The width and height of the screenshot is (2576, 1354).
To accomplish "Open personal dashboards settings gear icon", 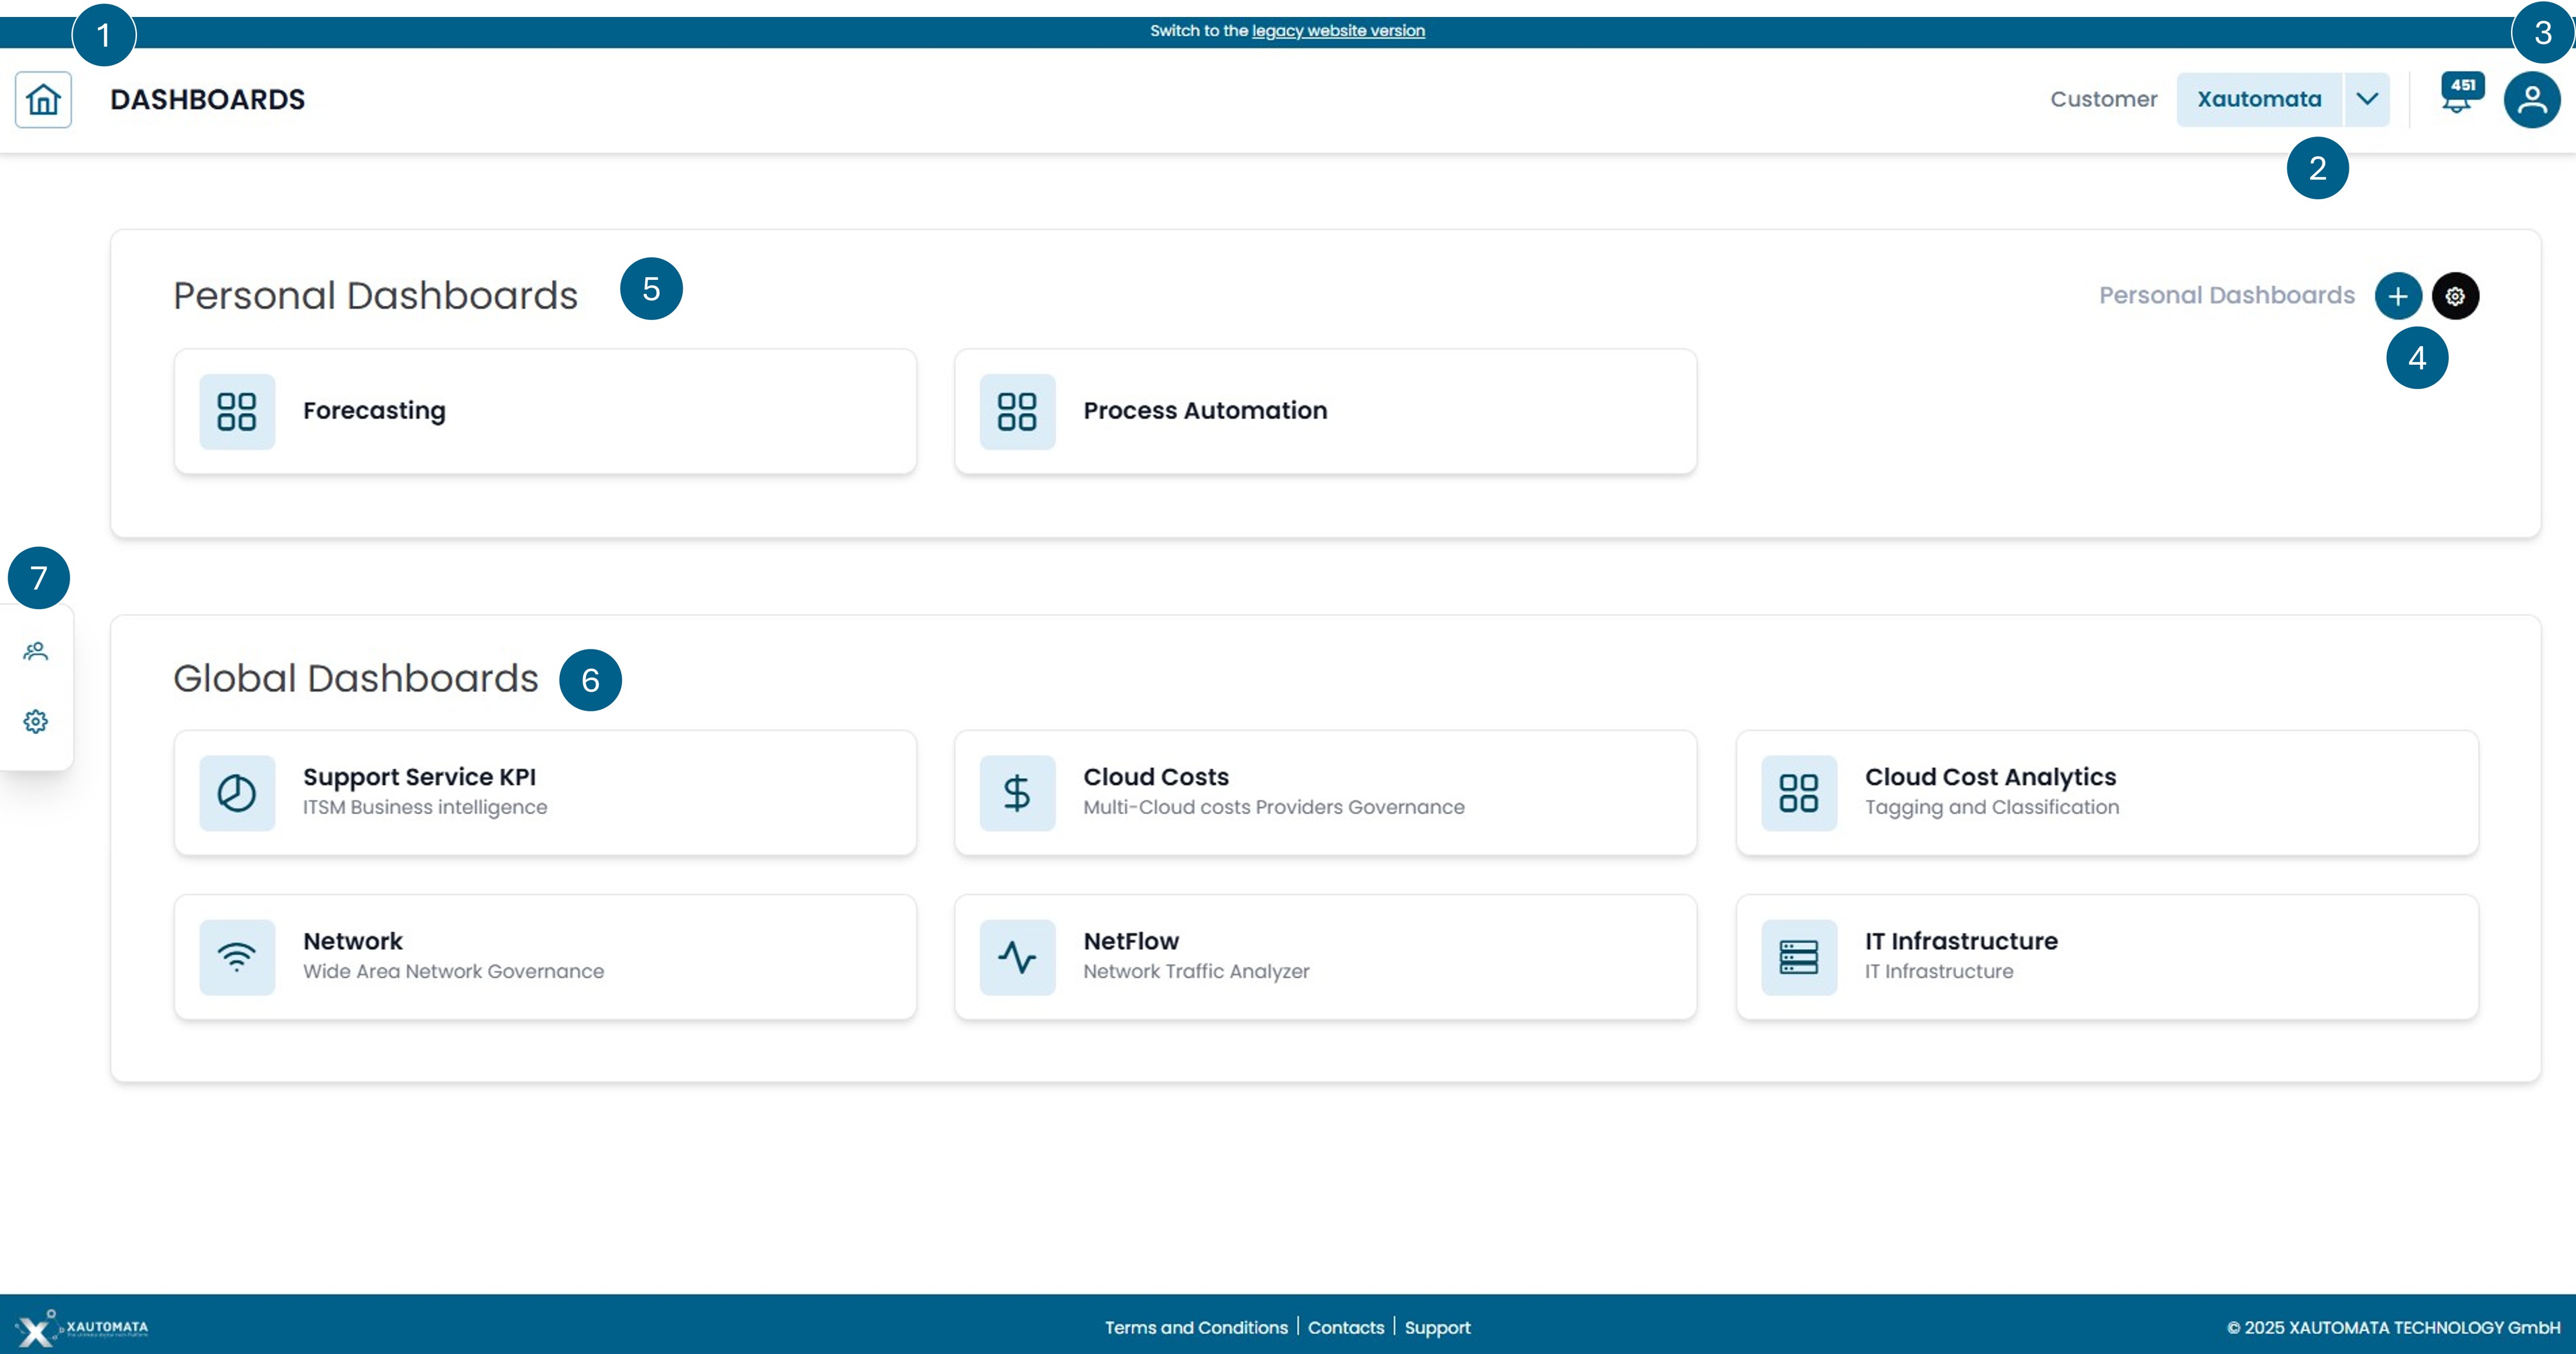I will tap(2455, 296).
